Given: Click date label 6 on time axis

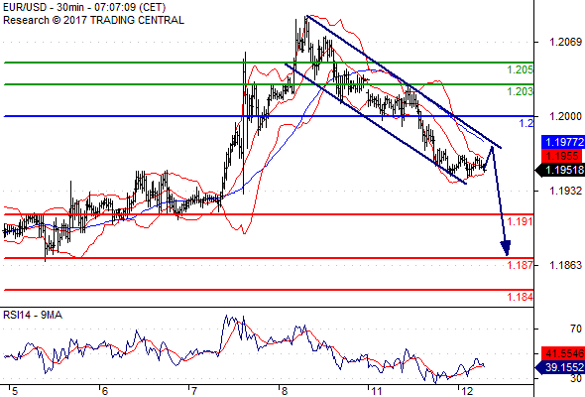Looking at the screenshot, I should click(x=105, y=391).
